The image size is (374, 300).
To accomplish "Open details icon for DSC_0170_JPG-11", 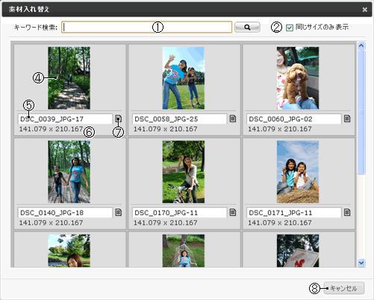I will (233, 212).
